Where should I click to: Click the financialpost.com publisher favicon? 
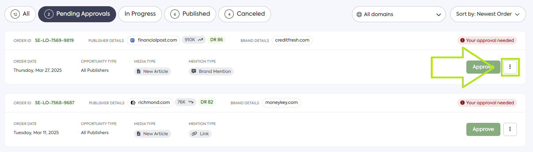[x=133, y=40]
